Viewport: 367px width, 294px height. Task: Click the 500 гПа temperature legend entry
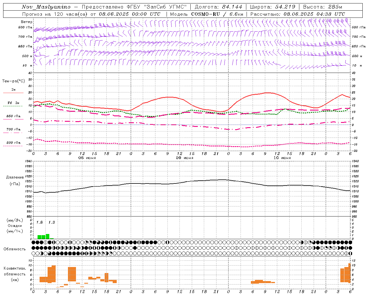pos(13,143)
